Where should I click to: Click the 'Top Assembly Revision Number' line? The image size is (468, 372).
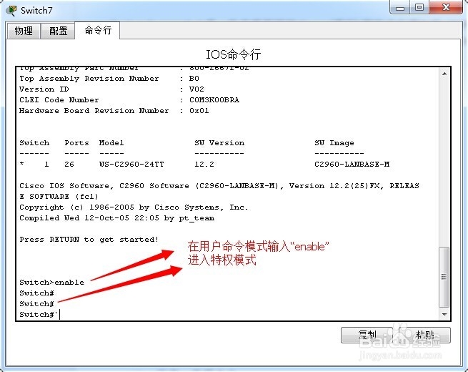tap(109, 78)
